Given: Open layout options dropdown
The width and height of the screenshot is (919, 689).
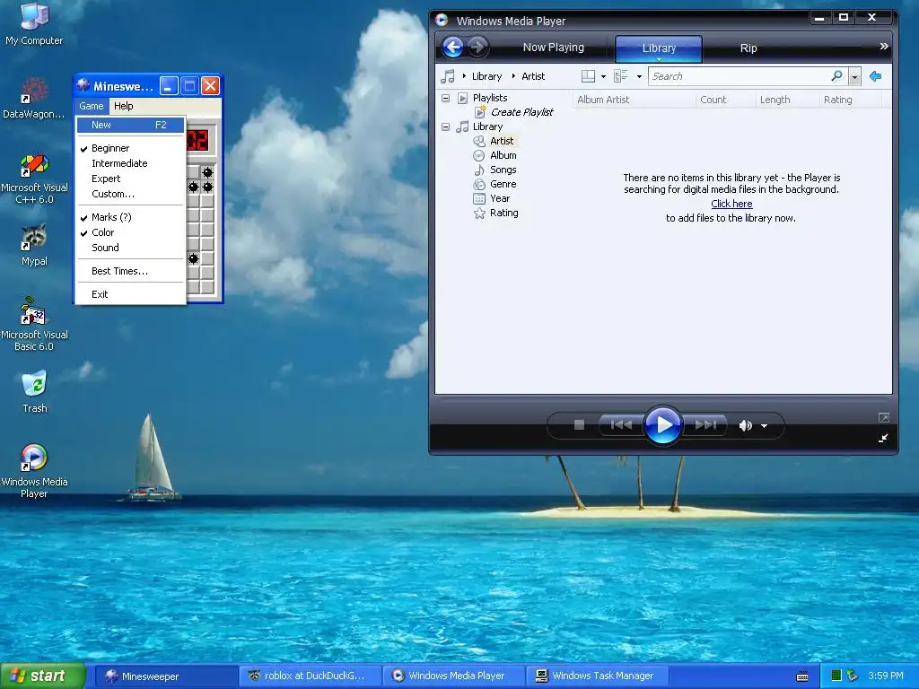Looking at the screenshot, I should tap(603, 76).
